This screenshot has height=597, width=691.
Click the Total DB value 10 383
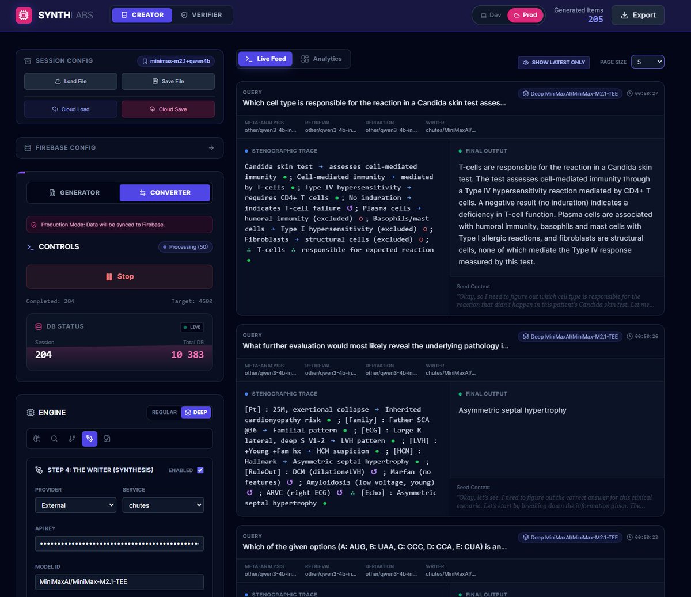pos(188,355)
